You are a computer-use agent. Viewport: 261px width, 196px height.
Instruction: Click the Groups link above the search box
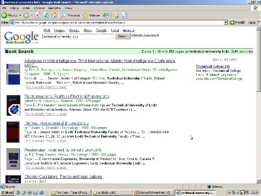pos(74,30)
